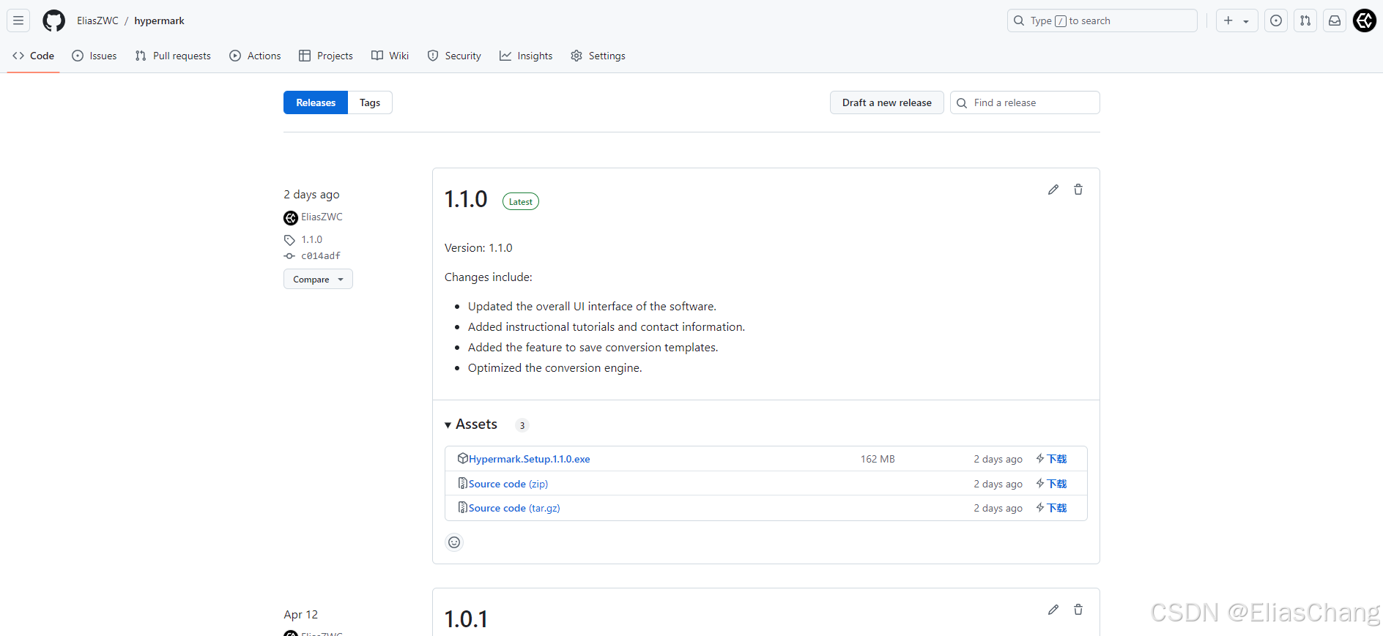
Task: Click 下载 link for tar.gz source
Action: tap(1051, 508)
